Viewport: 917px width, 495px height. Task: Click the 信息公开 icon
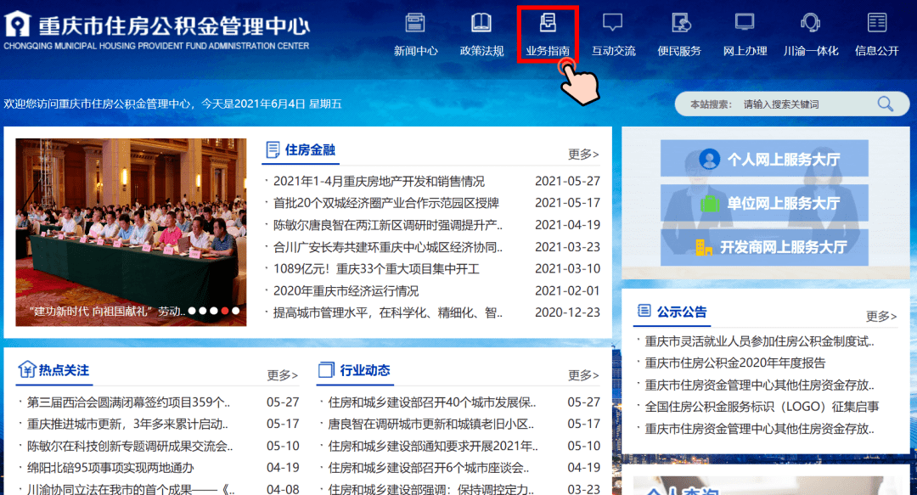coord(876,23)
